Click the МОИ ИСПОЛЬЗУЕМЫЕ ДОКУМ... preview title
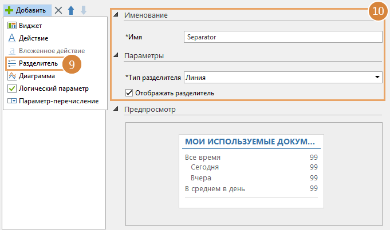Screen dimensions: 390x230 click(250, 141)
